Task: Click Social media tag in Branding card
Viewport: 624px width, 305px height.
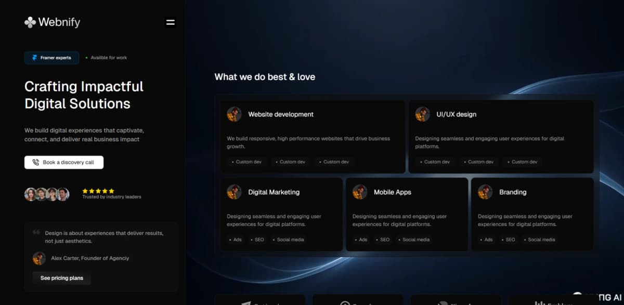Action: 540,240
